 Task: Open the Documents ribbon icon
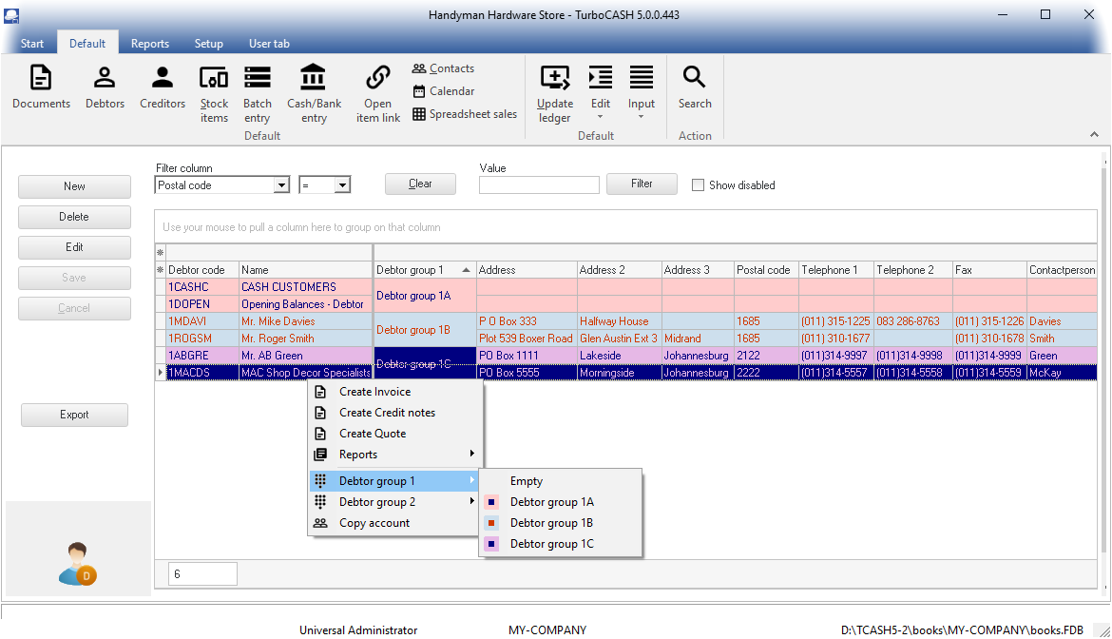(x=41, y=87)
